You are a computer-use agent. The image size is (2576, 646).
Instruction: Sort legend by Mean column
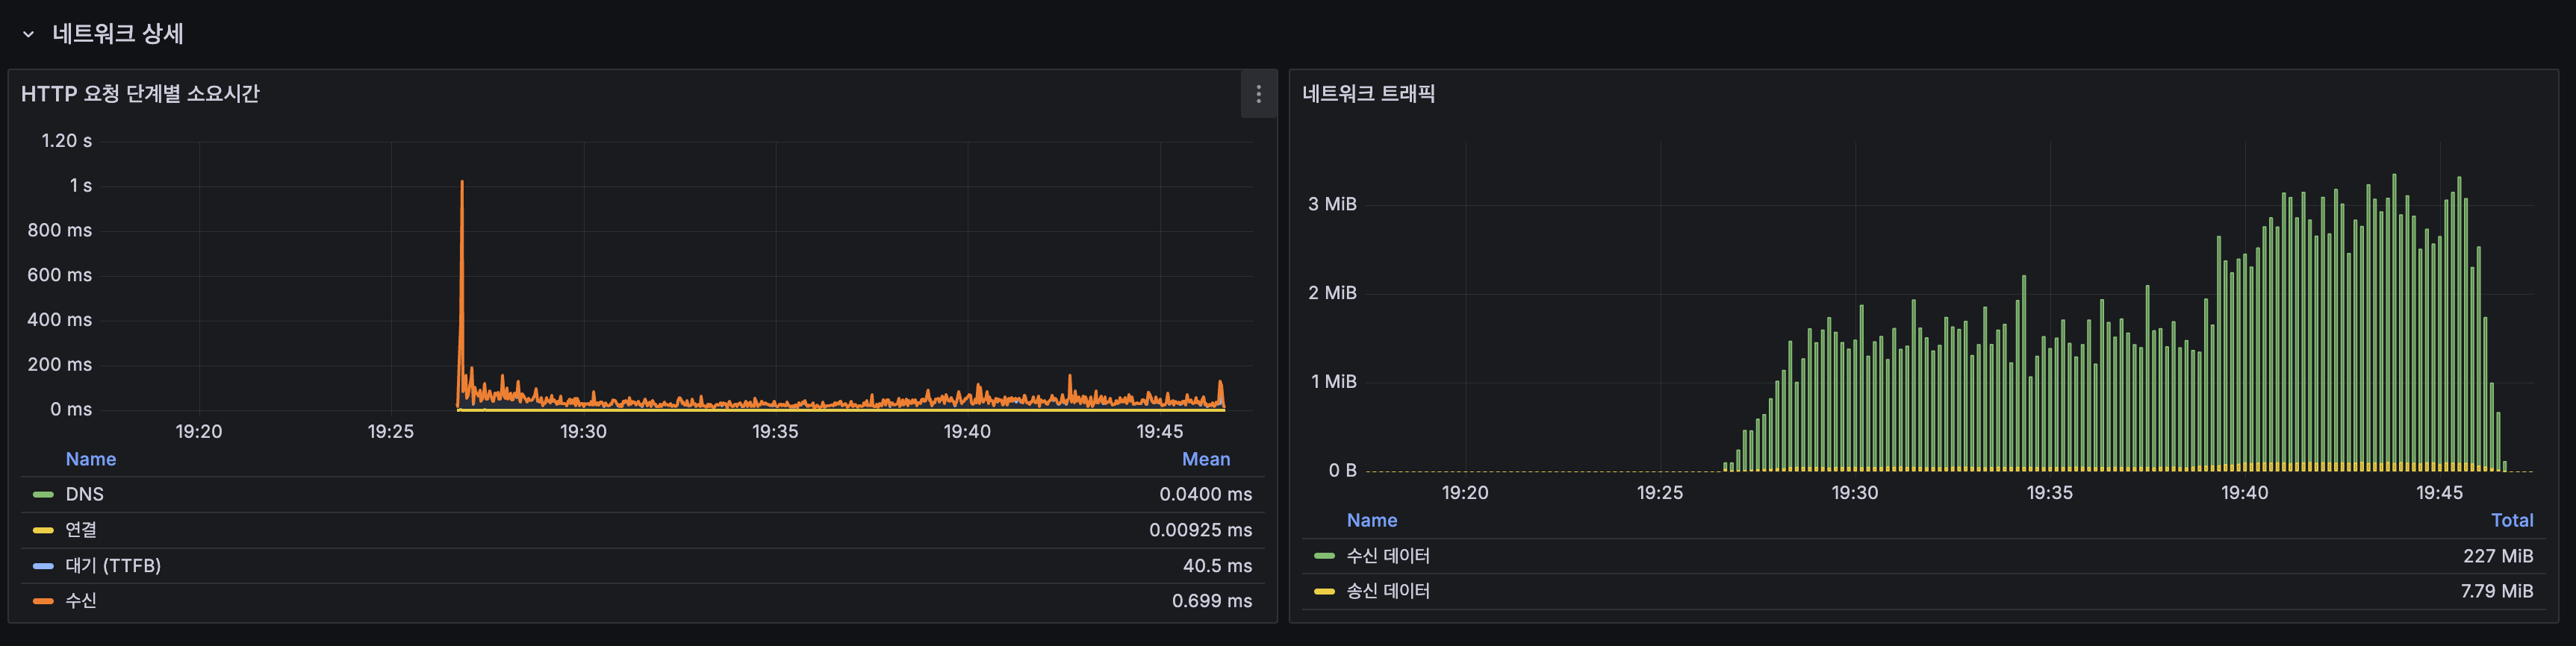click(x=1205, y=460)
